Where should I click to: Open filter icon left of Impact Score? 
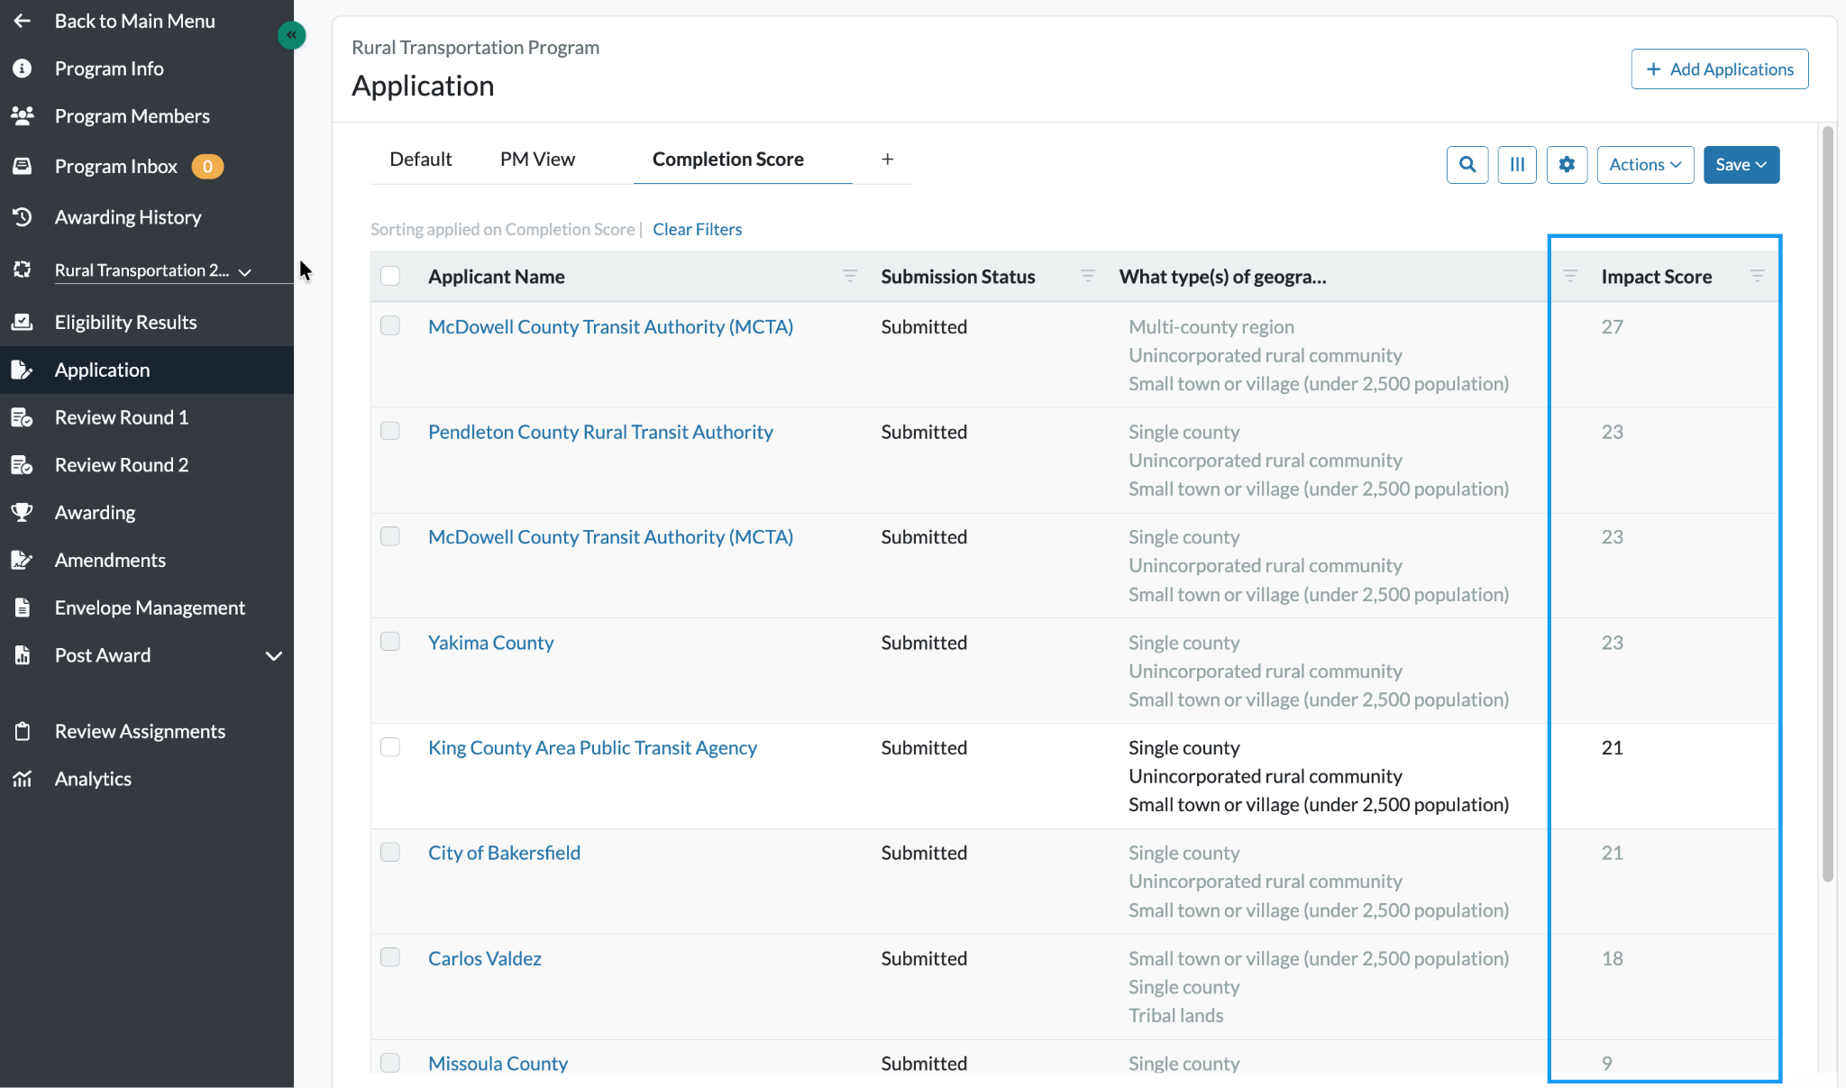coord(1569,276)
